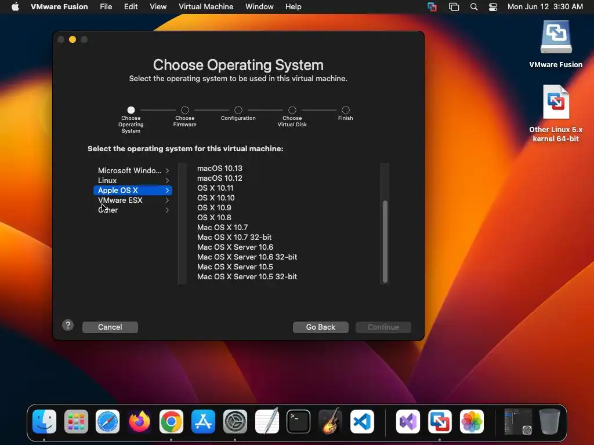Screen dimensions: 594x445
Task: Open the Apple menu logo
Action: pyautogui.click(x=15, y=7)
